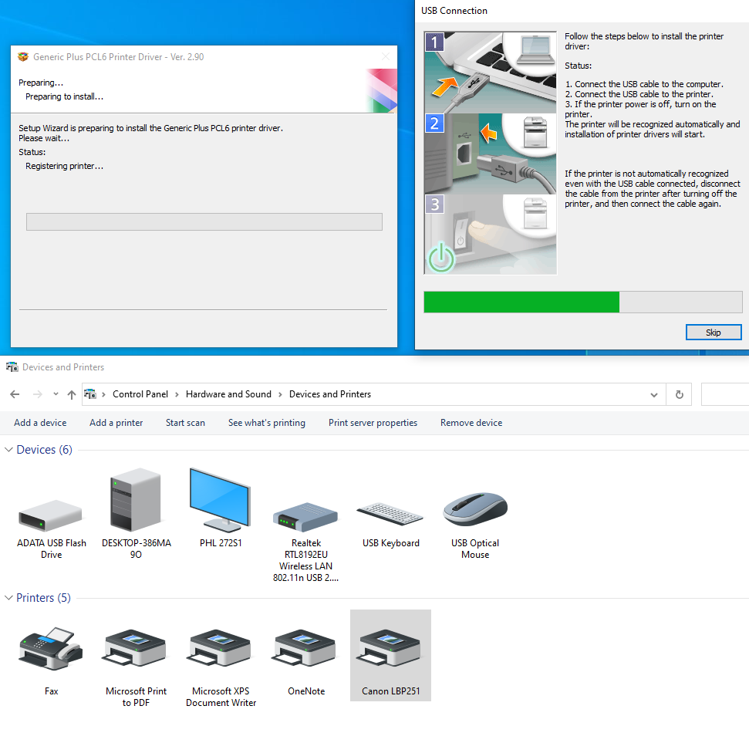Open See what's printing
This screenshot has width=749, height=743.
[x=267, y=423]
